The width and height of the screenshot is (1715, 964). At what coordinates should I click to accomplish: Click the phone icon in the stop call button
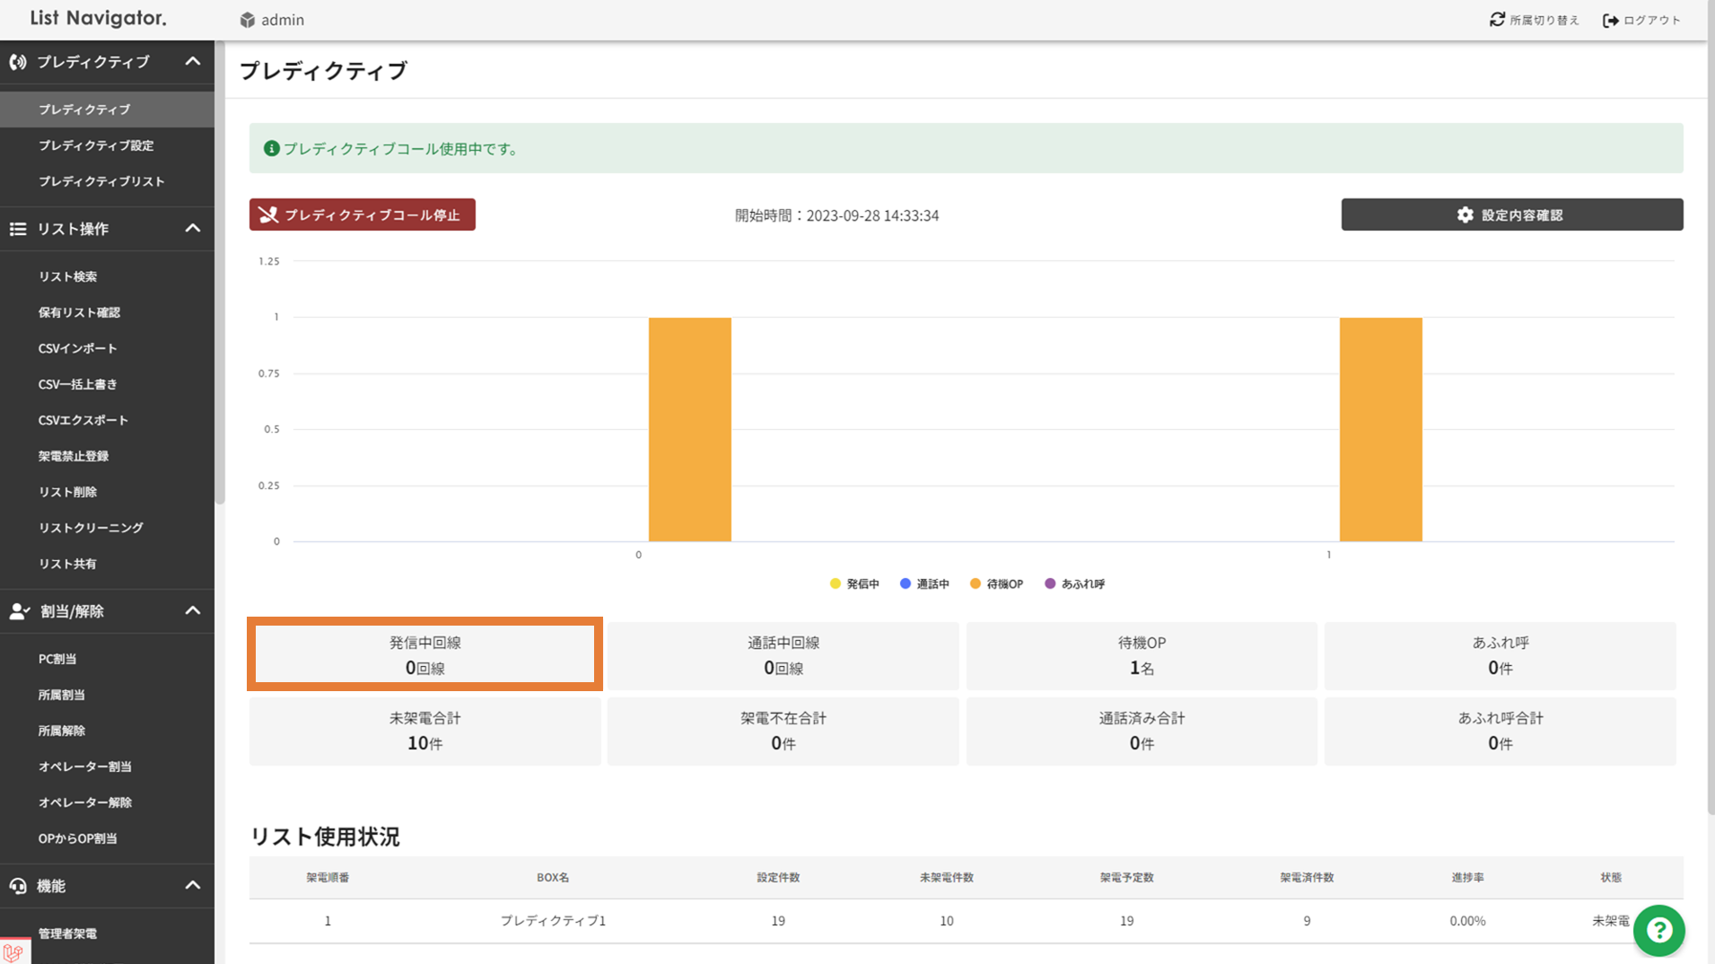click(268, 215)
